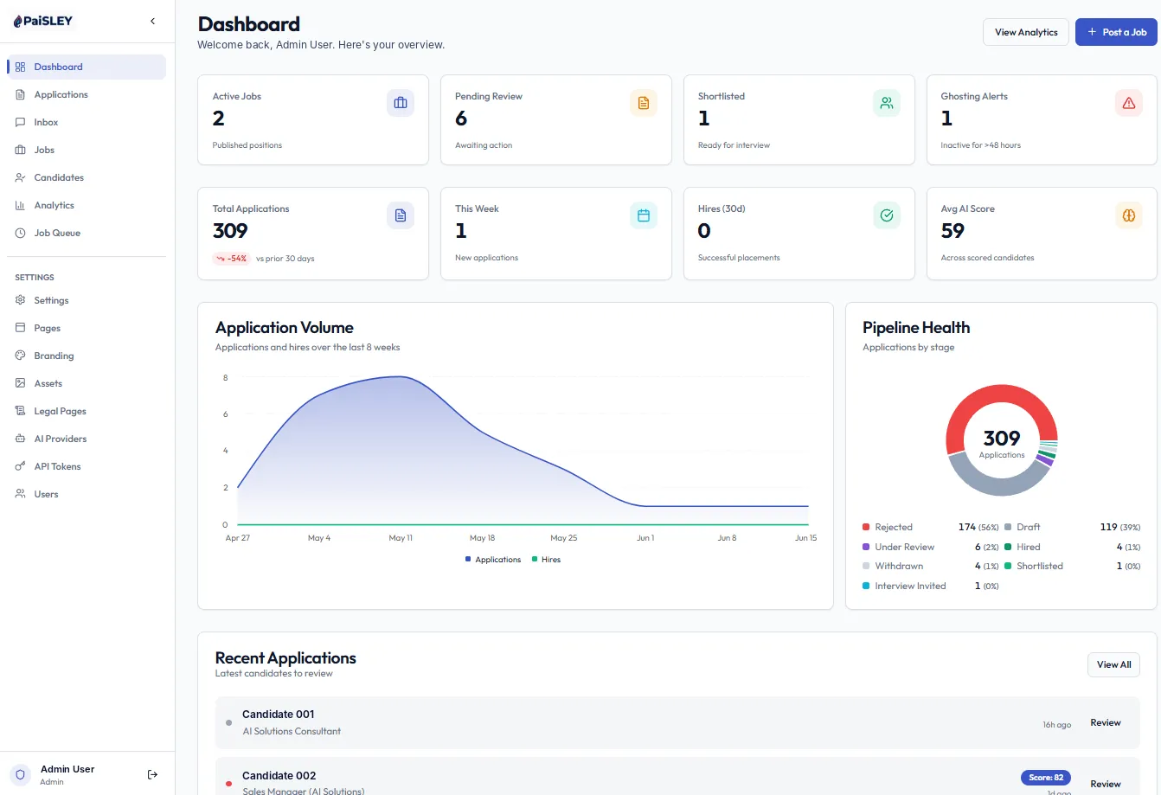Click the Score: 82 badge on Candidate 002
Screen dimensions: 1161x795
click(x=1046, y=778)
